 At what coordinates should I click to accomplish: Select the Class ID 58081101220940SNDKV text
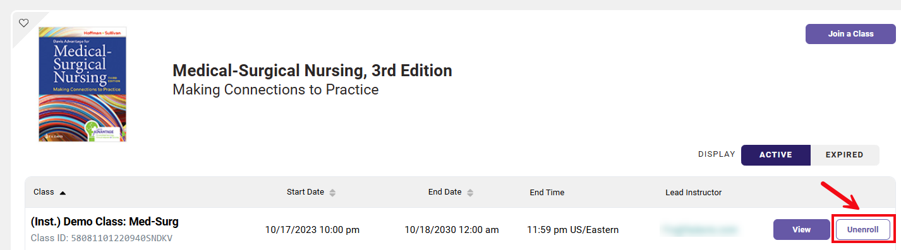click(102, 239)
